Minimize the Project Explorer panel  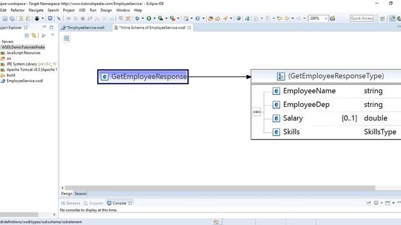point(44,27)
